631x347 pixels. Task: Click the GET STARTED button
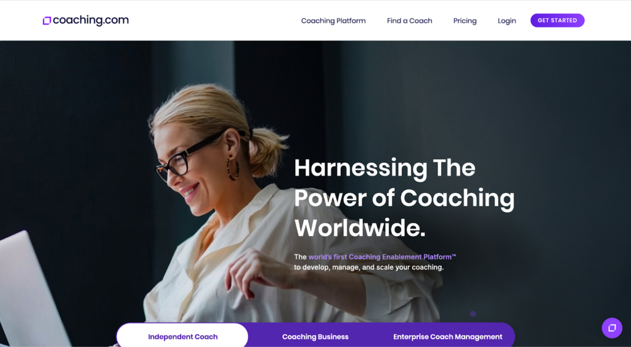(x=557, y=20)
